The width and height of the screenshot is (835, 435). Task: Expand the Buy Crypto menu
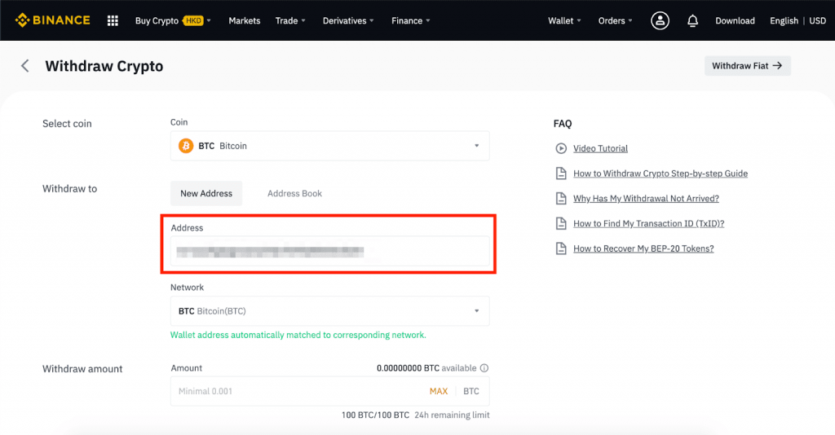[x=173, y=20]
